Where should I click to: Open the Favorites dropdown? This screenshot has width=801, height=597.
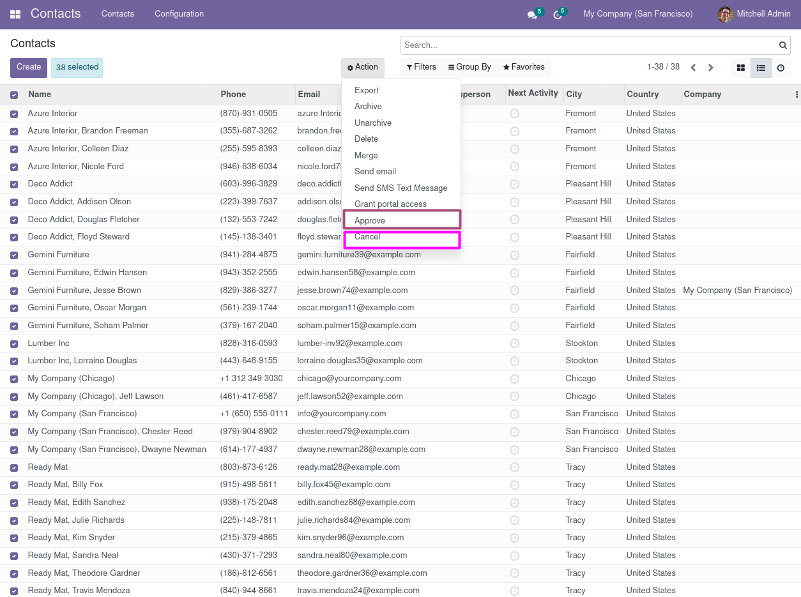click(x=524, y=67)
